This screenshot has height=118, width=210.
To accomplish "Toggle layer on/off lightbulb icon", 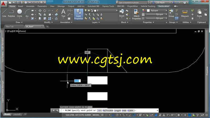I will pyautogui.click(x=86, y=10).
